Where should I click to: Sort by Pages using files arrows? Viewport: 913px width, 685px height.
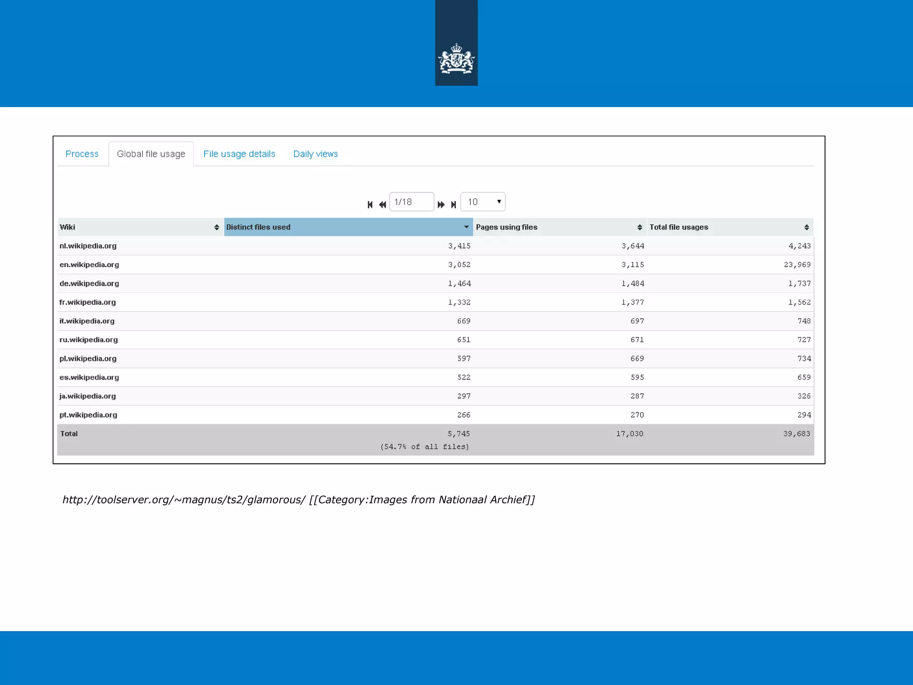click(640, 227)
